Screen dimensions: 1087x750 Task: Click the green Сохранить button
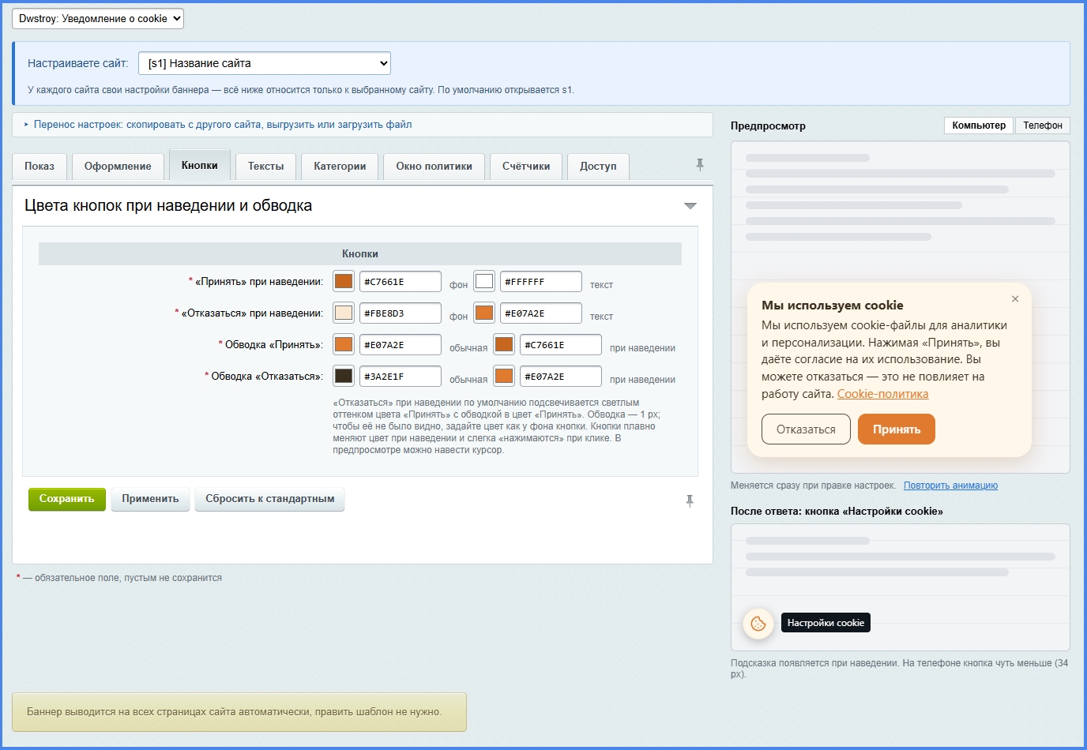[67, 499]
